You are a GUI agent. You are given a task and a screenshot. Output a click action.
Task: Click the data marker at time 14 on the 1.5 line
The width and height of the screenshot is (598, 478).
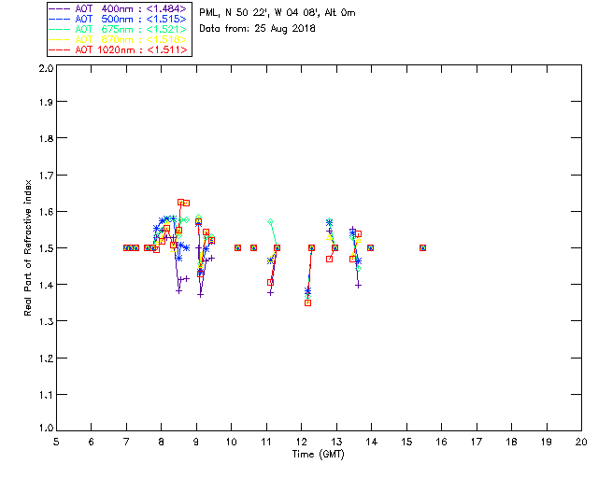coord(370,247)
